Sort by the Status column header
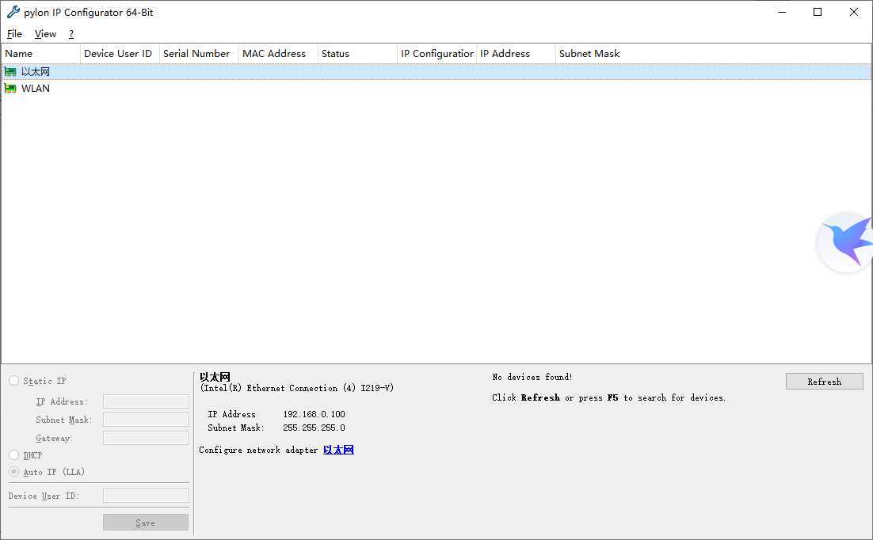Screen dimensions: 873x540 357,53
